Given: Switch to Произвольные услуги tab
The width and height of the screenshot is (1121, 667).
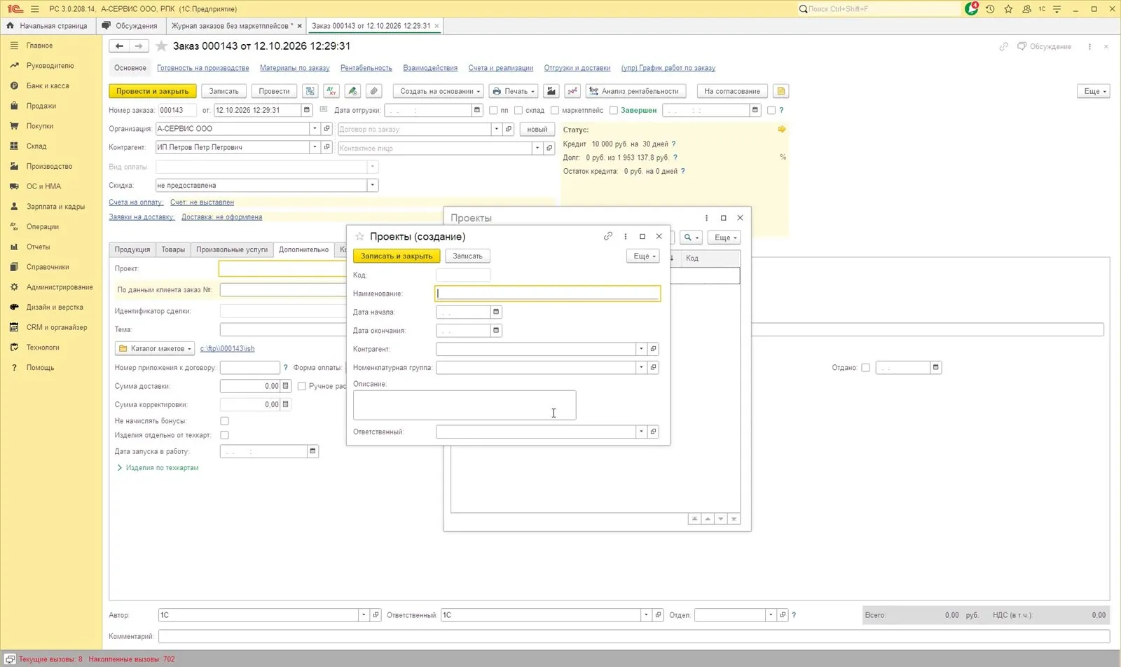Looking at the screenshot, I should 232,249.
